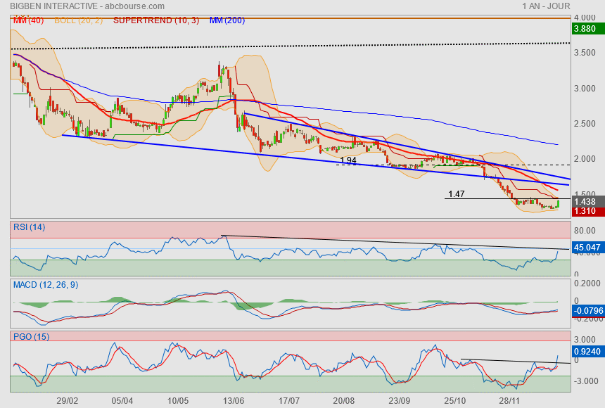Image resolution: width=605 pixels, height=408 pixels.
Task: Click the 23/09 date axis label
Action: [400, 400]
